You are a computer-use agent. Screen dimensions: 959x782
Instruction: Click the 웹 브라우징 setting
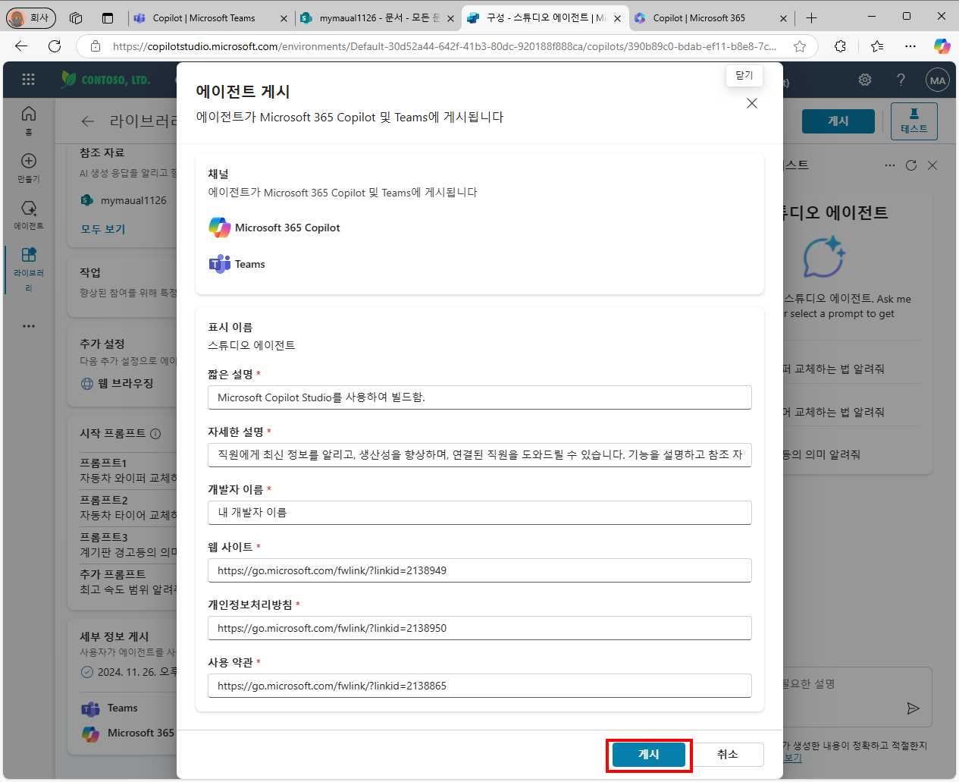pos(118,384)
